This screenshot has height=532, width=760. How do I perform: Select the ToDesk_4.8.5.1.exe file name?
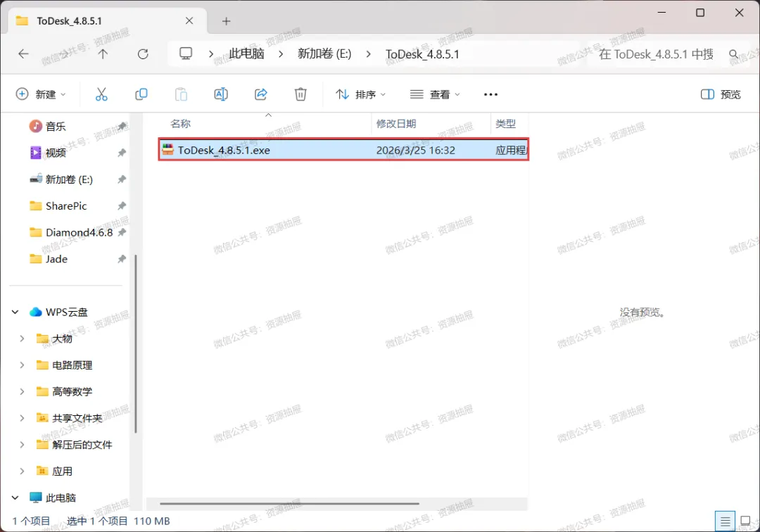click(x=224, y=150)
